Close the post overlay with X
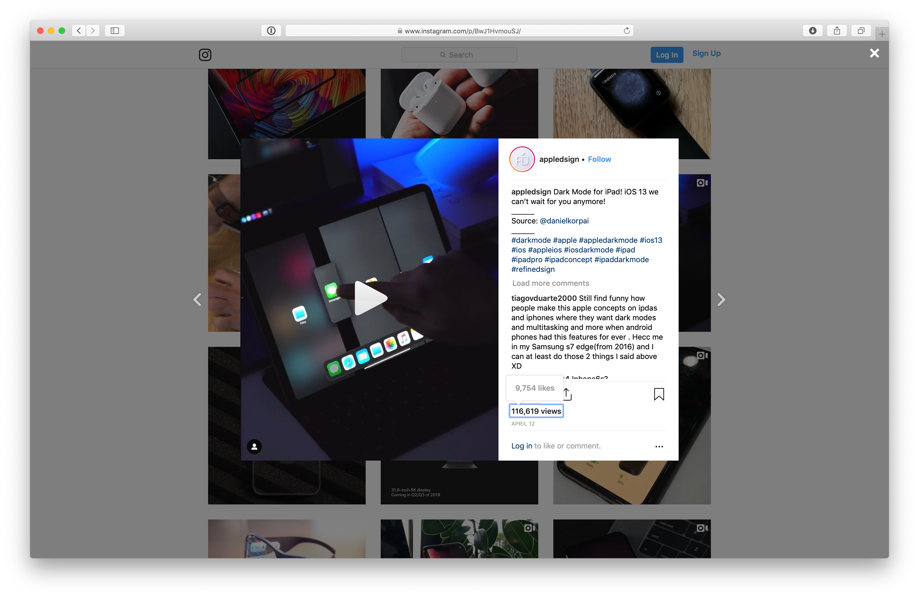Image resolution: width=919 pixels, height=598 pixels. (x=874, y=53)
